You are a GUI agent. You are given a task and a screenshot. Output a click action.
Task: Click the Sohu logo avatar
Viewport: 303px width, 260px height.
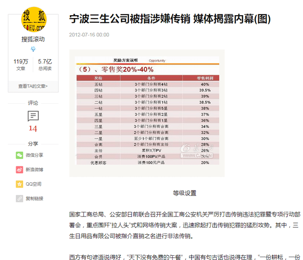click(34, 19)
